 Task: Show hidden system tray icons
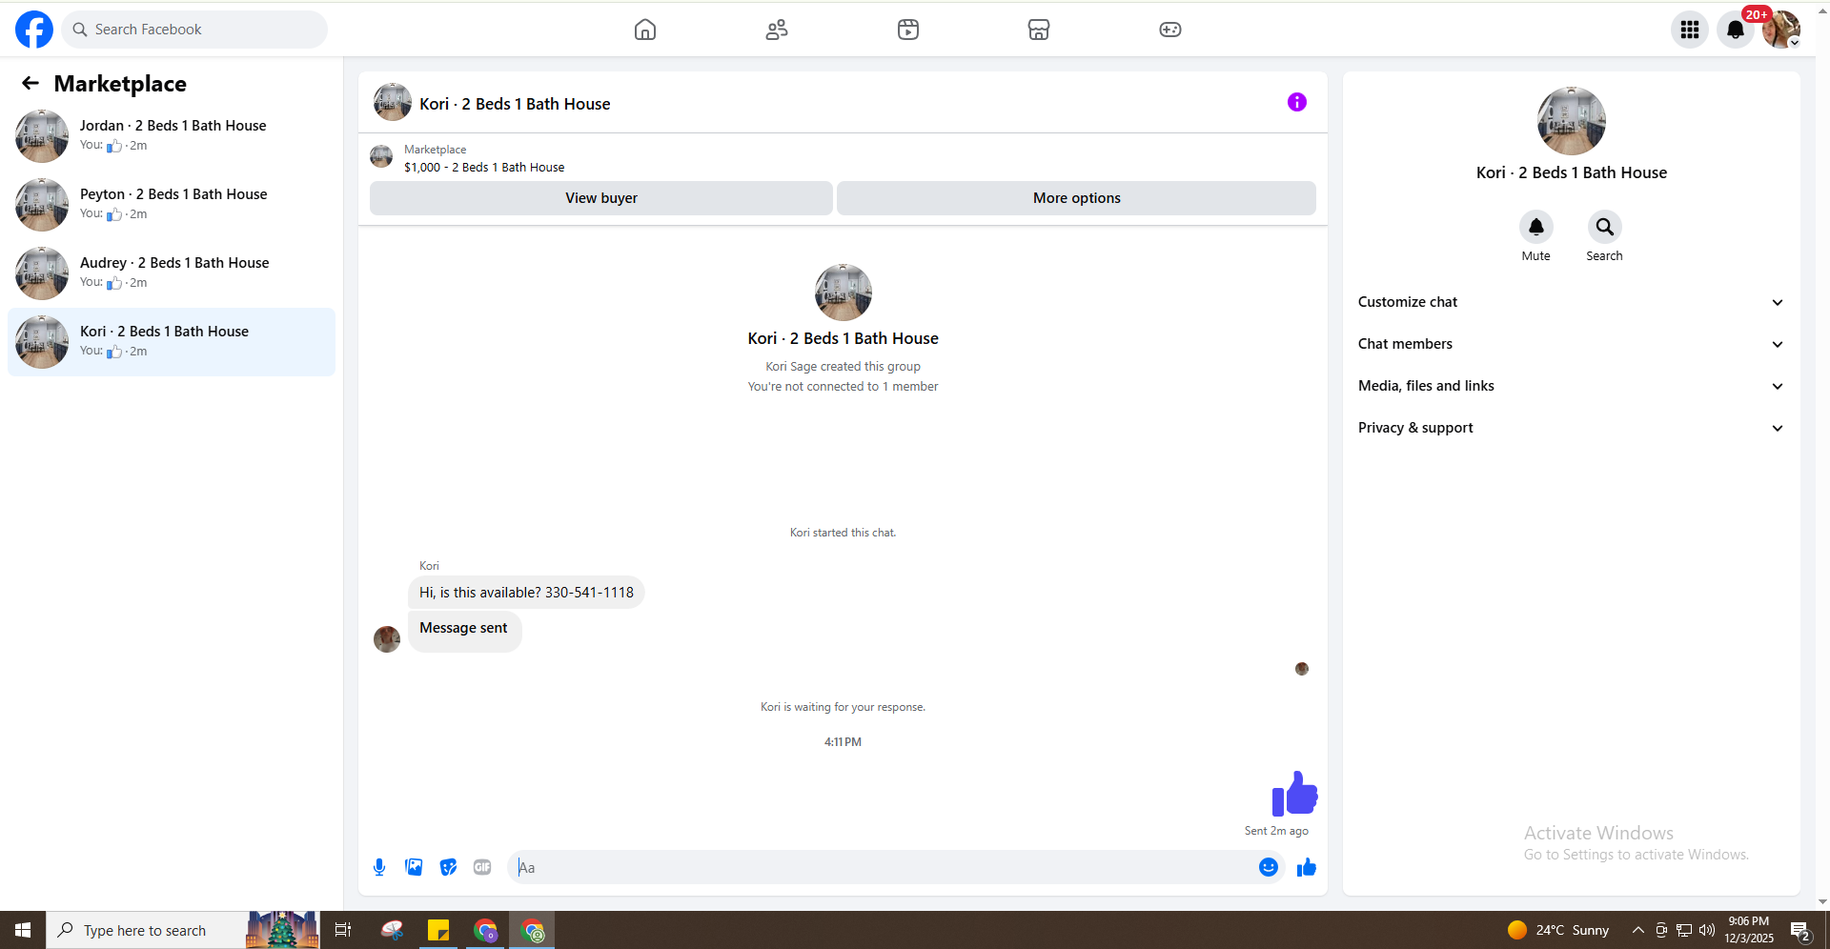[x=1637, y=930]
